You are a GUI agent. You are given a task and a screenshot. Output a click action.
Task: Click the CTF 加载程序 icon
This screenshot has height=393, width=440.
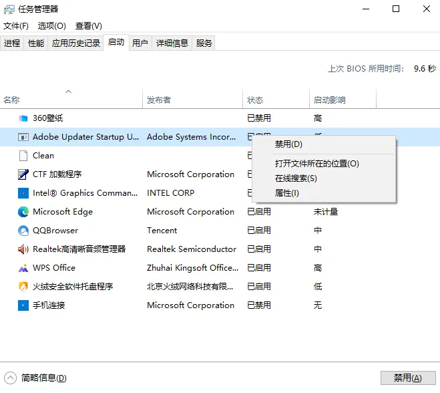click(23, 174)
